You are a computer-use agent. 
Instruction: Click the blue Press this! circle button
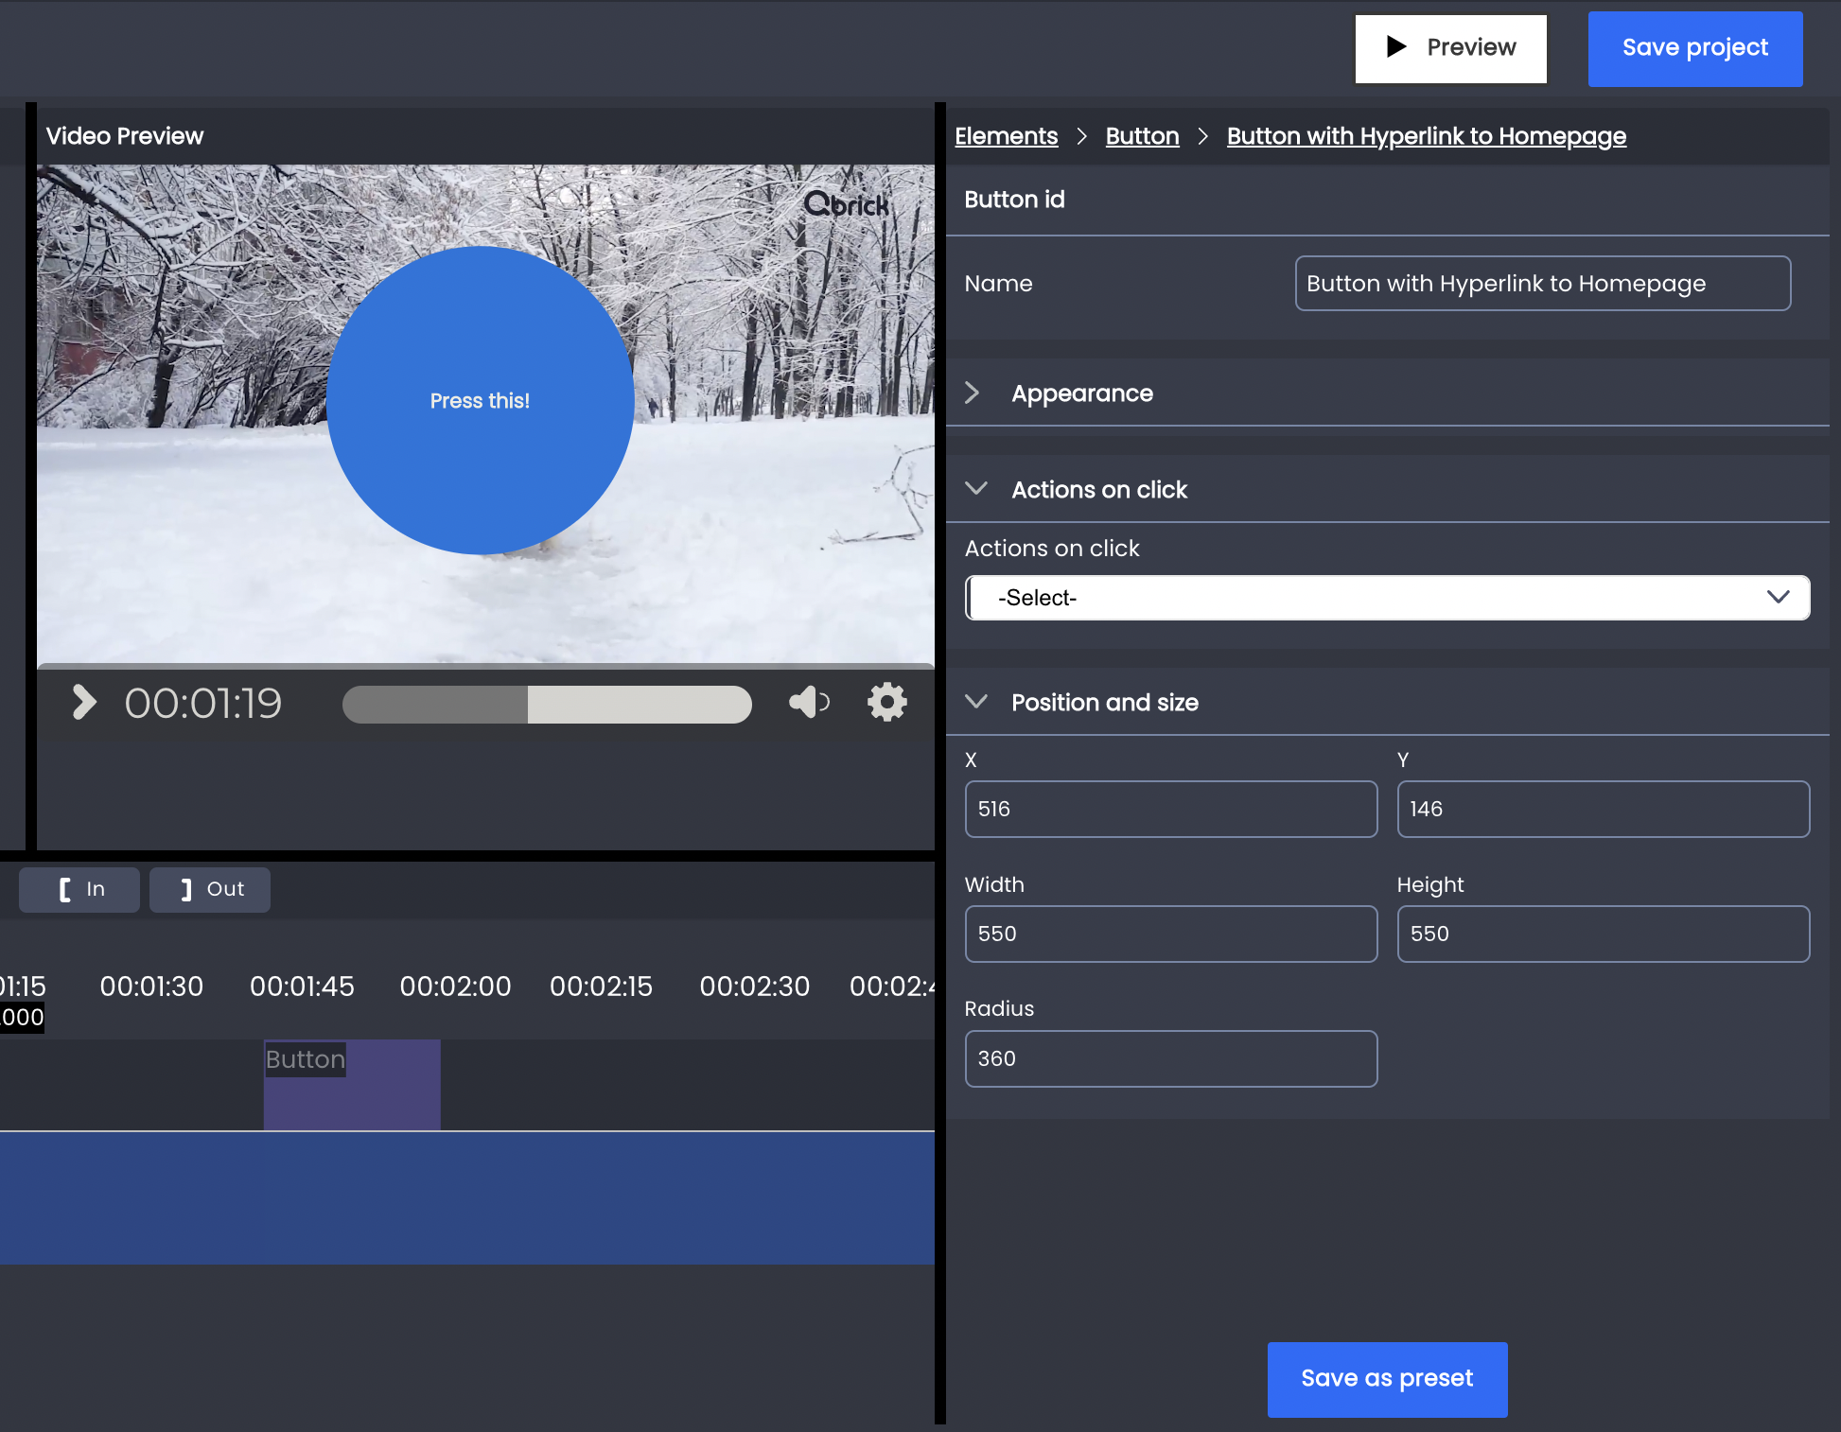(x=481, y=400)
